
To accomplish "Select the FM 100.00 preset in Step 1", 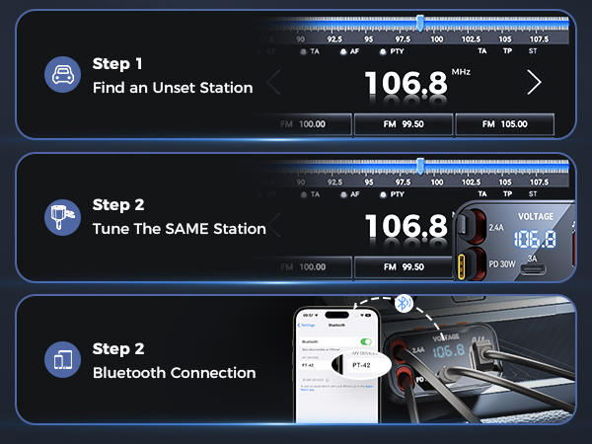I will (x=303, y=124).
